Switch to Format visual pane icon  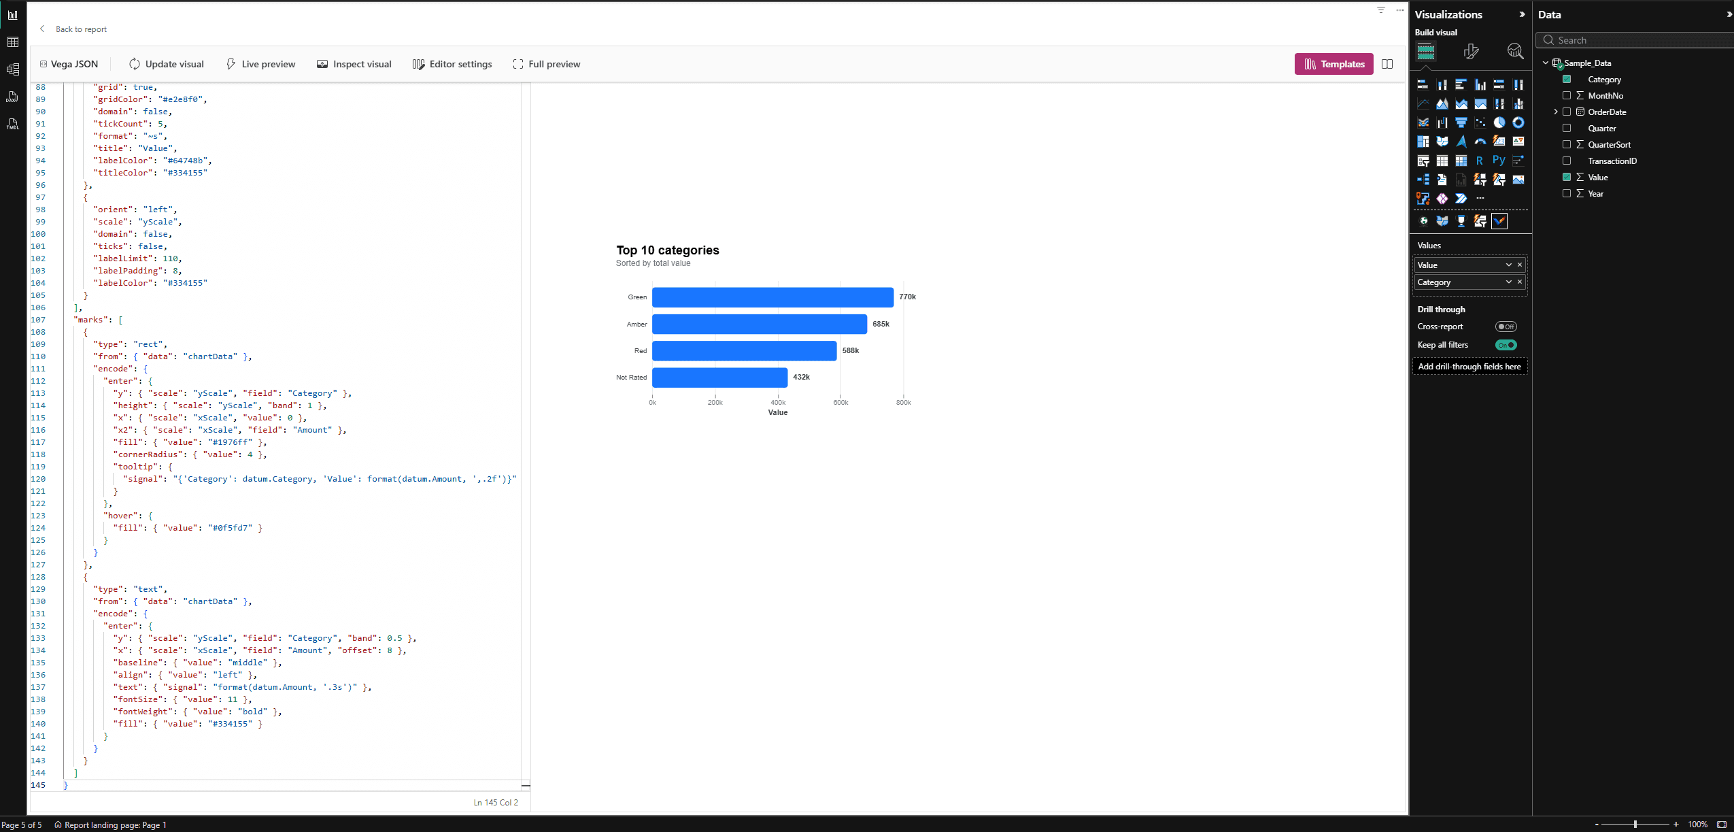pyautogui.click(x=1471, y=51)
